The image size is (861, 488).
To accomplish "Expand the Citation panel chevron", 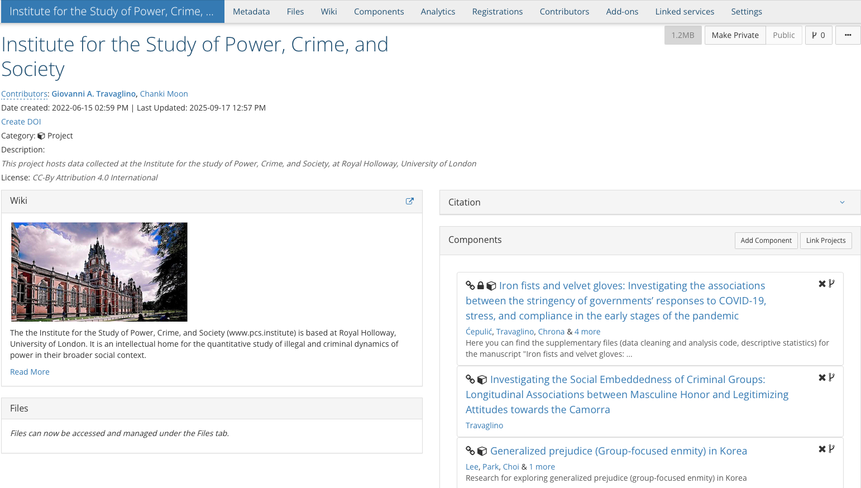I will (842, 203).
